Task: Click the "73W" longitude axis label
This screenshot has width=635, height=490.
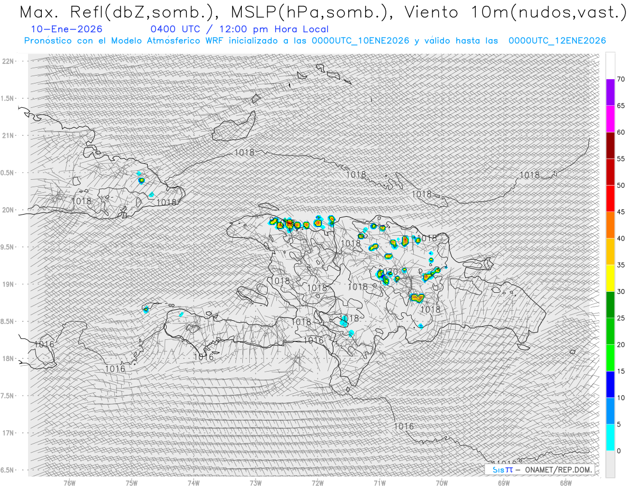Action: 256,483
